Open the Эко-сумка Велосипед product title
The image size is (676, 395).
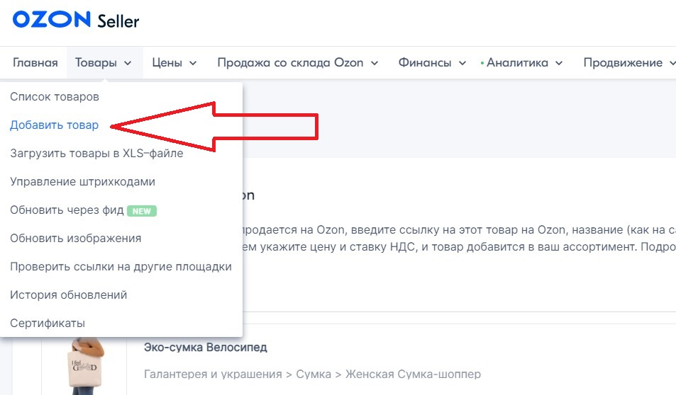pos(205,348)
